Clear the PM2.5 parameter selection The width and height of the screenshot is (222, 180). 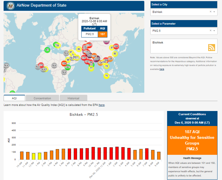(x=210, y=31)
